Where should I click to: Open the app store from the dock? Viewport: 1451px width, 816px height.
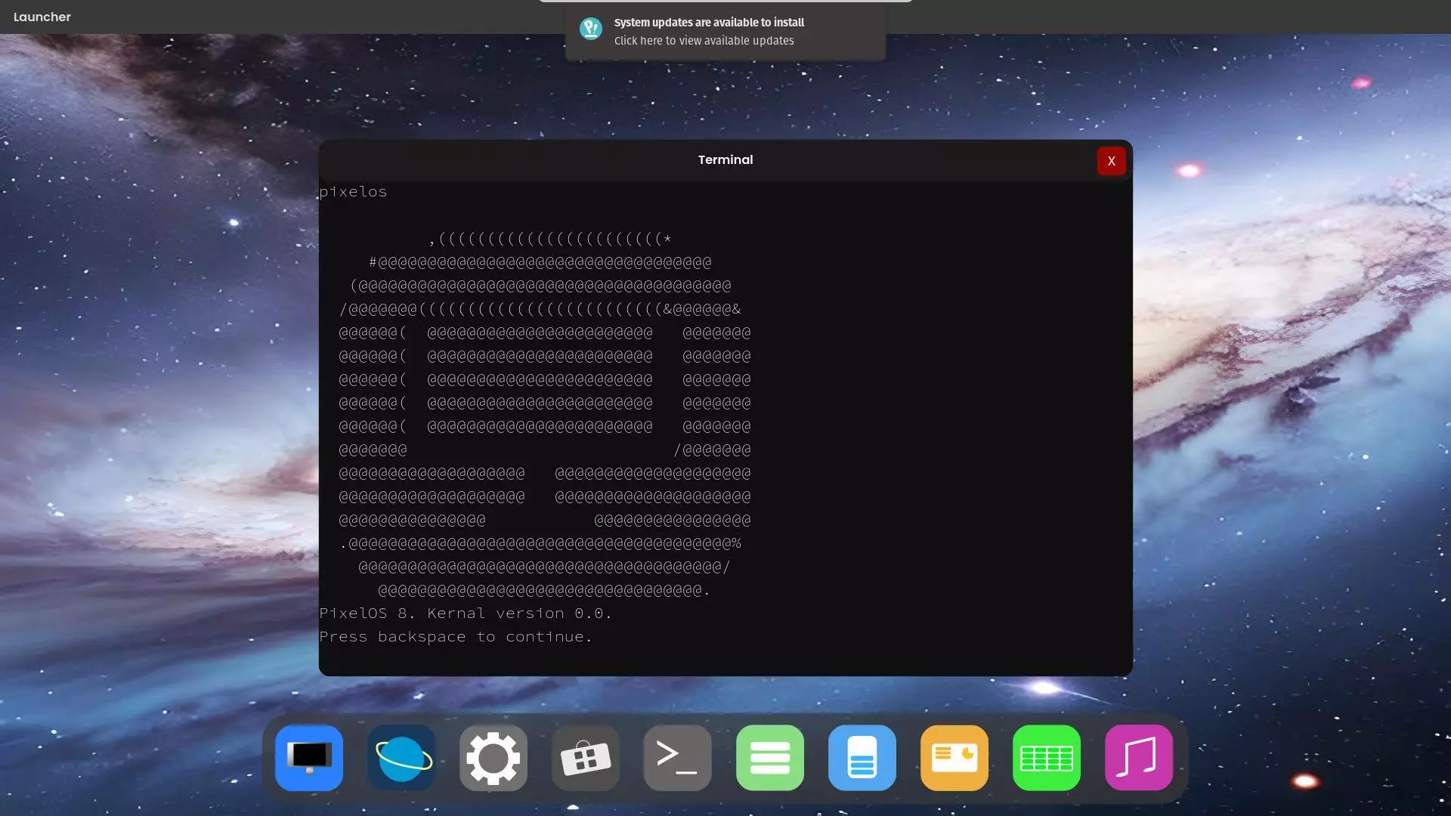point(585,758)
